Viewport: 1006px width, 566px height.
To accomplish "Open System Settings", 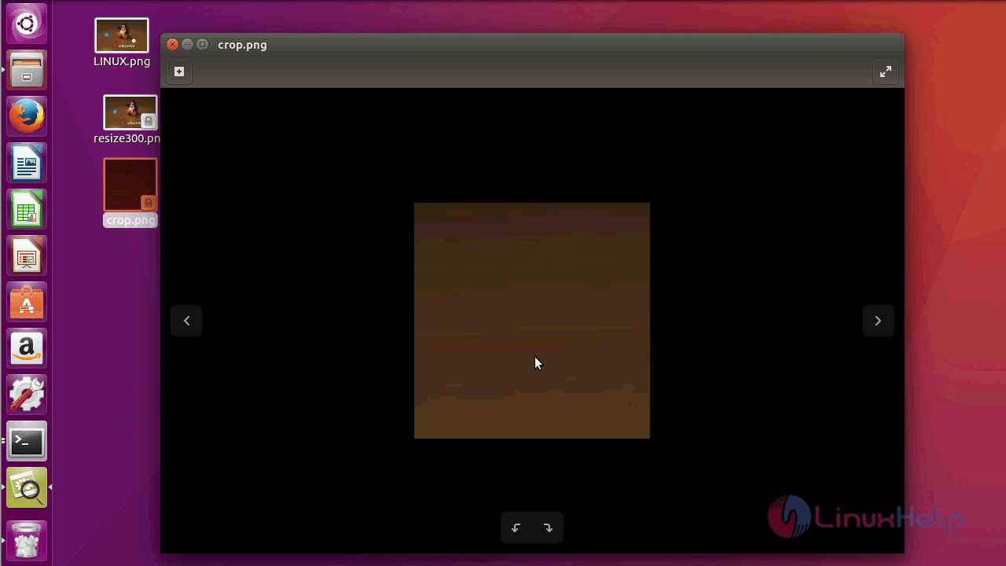I will click(x=27, y=395).
